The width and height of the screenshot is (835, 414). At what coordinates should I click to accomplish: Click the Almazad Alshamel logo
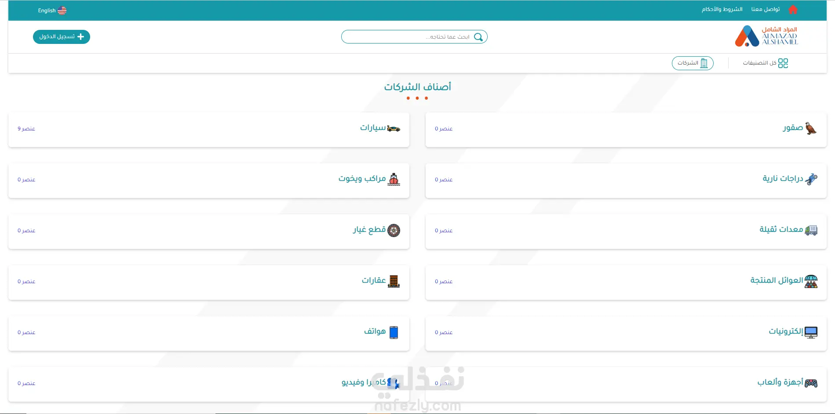point(766,36)
